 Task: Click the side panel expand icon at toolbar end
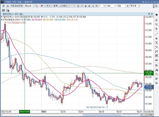(x=156, y=6)
